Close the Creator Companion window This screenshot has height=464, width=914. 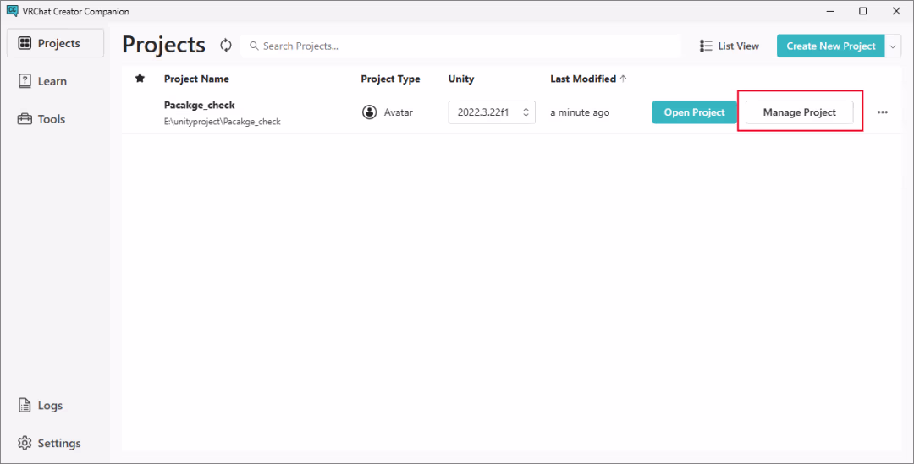pos(896,11)
